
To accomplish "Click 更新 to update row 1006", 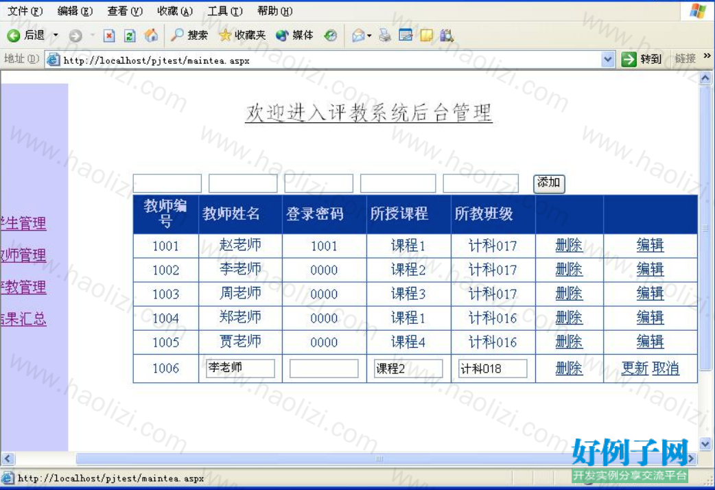I will (x=634, y=368).
